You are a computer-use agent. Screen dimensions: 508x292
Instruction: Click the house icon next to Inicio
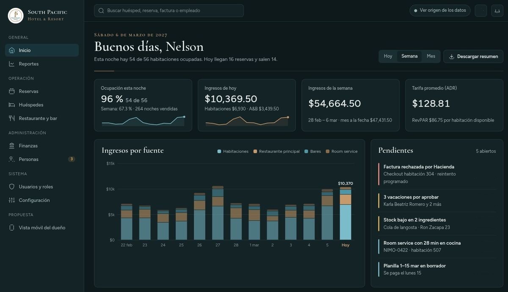coord(12,50)
